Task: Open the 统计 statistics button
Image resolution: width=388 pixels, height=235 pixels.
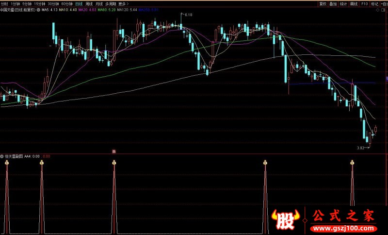Action: 343,4
